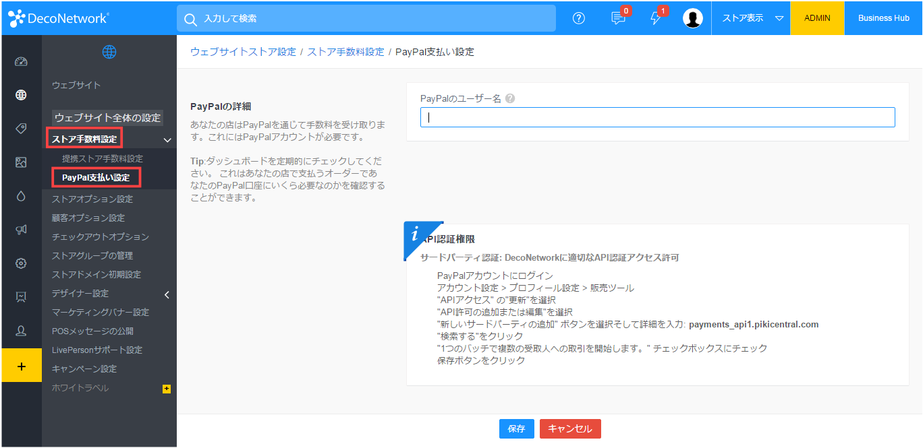Viewport: 923px width, 448px height.
Task: Open the lightning notifications icon
Action: coord(655,18)
